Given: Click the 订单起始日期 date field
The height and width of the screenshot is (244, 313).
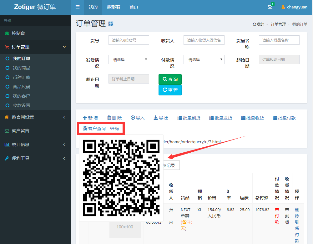Looking at the screenshot, I should (279, 59).
